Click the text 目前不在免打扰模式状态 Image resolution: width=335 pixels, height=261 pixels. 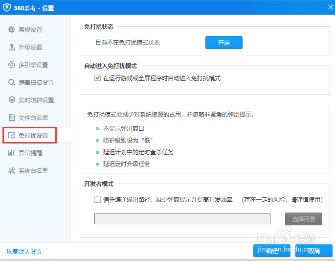point(128,43)
